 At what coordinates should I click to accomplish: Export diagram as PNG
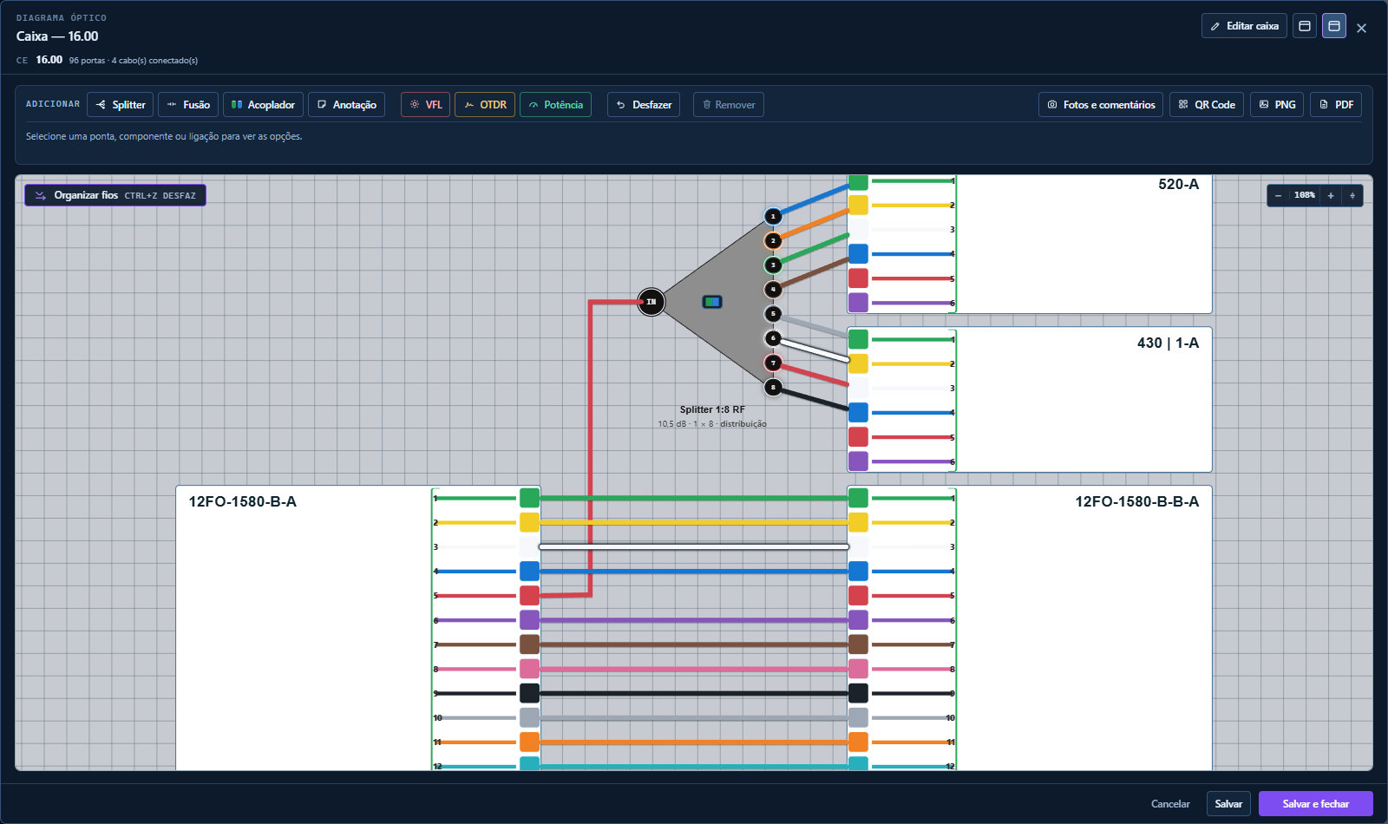coord(1277,105)
